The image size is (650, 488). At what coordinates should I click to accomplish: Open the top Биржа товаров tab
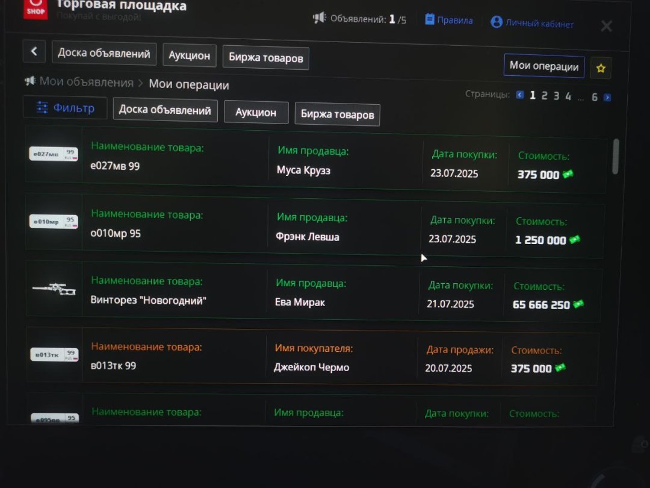click(266, 58)
